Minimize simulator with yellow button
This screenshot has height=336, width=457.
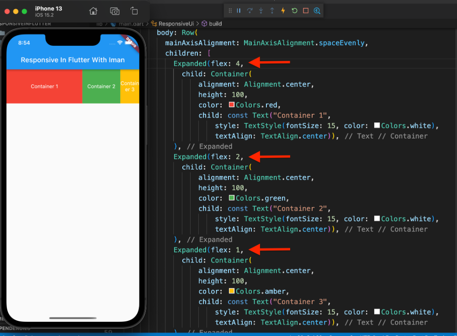(x=16, y=11)
